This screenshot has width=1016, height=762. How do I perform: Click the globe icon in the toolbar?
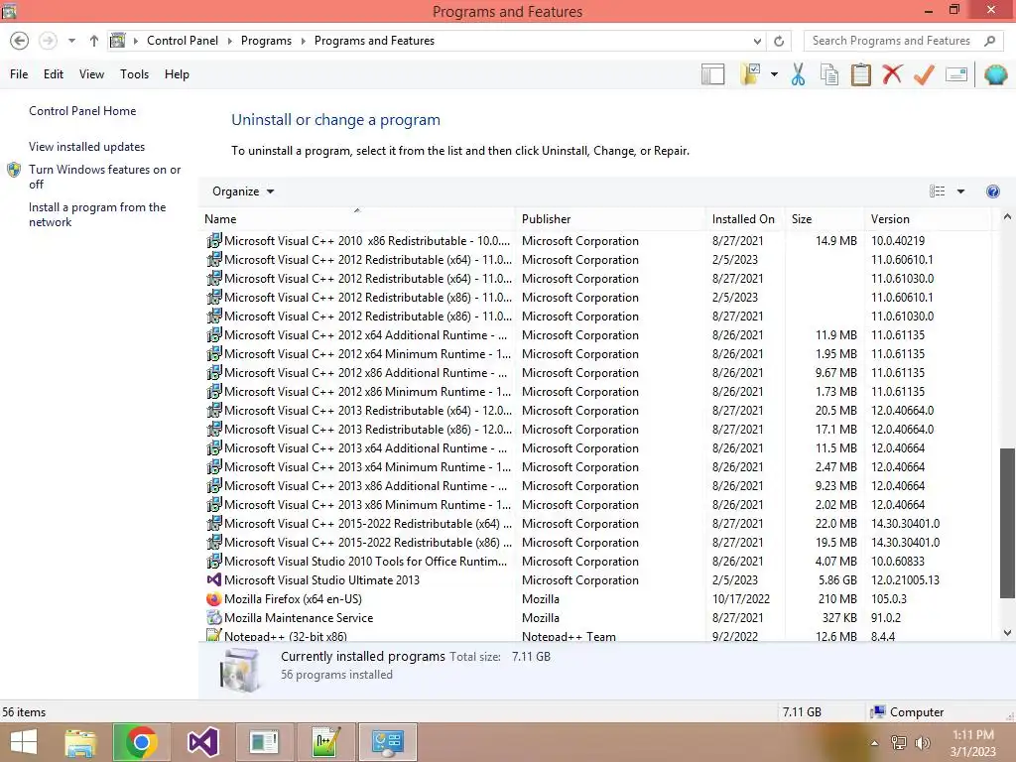[x=996, y=74]
